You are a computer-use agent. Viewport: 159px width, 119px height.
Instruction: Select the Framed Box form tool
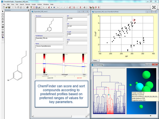3,19
